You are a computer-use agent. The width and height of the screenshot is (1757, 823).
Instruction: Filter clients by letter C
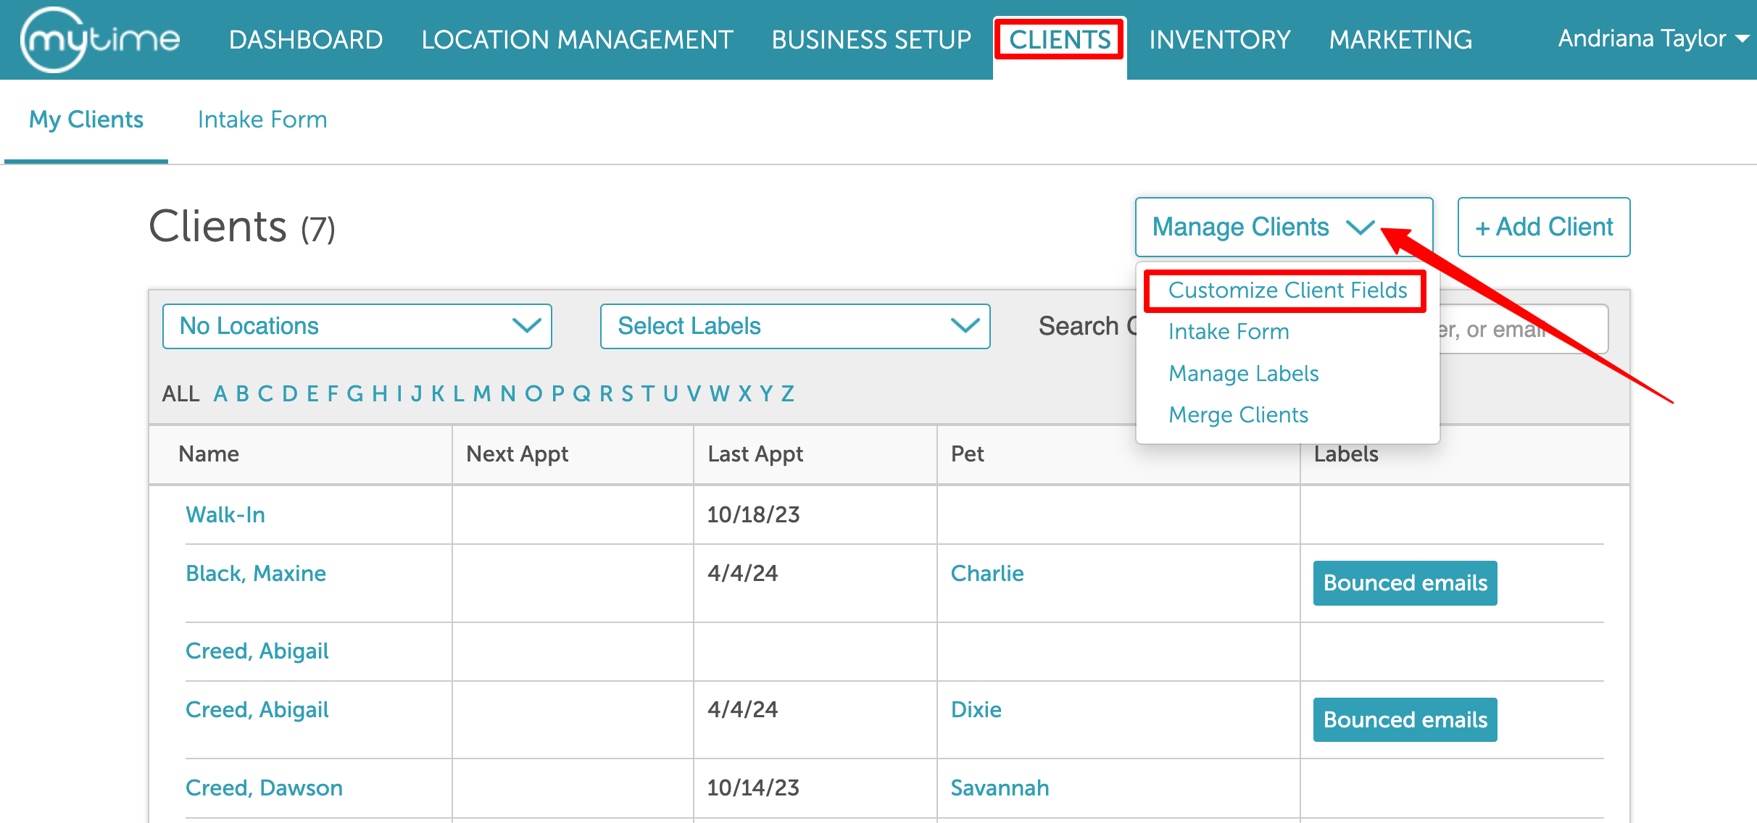click(265, 394)
